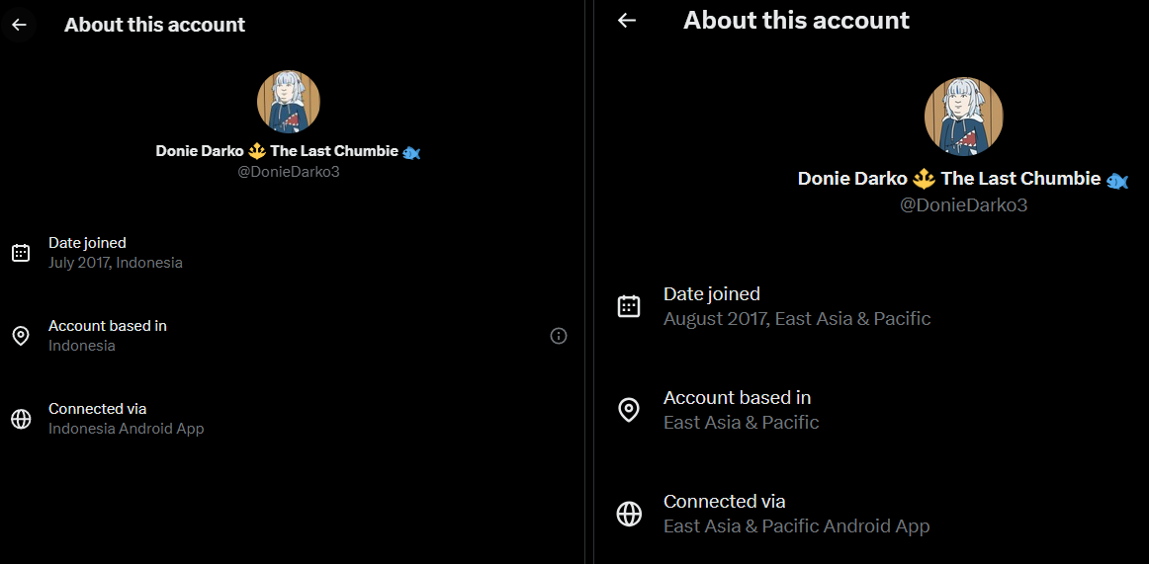Click the right panel's @DonieDarko3 handle
Image resolution: width=1149 pixels, height=564 pixels.
pyautogui.click(x=964, y=205)
